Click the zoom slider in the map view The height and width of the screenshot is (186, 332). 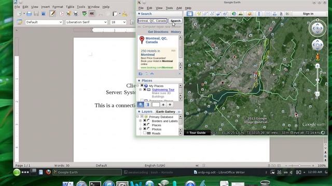pos(317,80)
